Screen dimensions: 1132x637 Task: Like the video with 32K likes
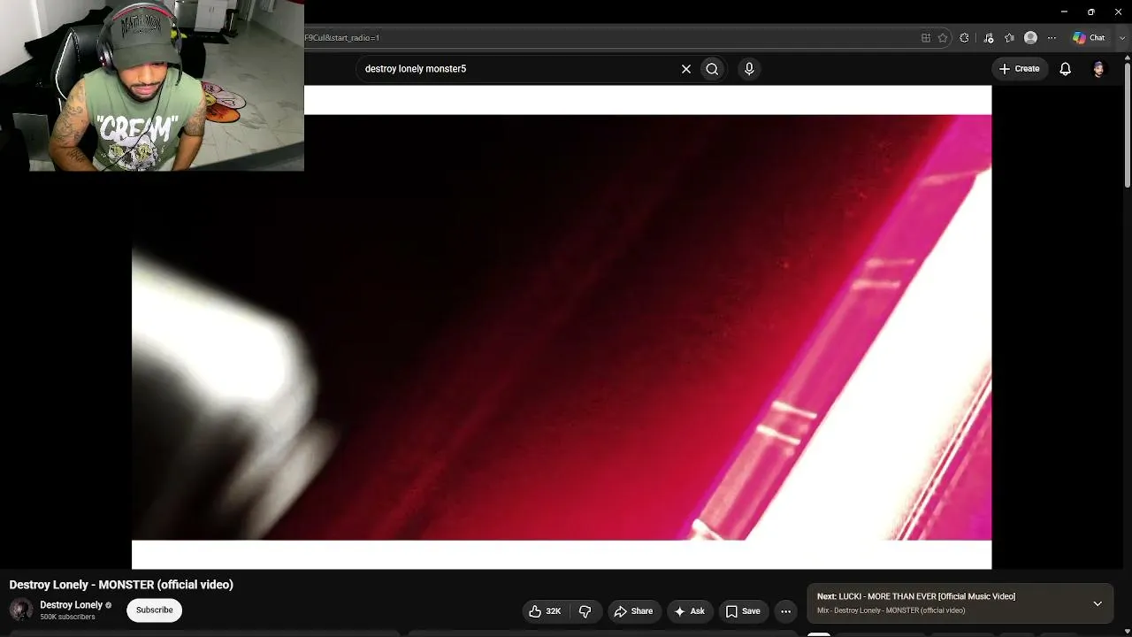[545, 611]
